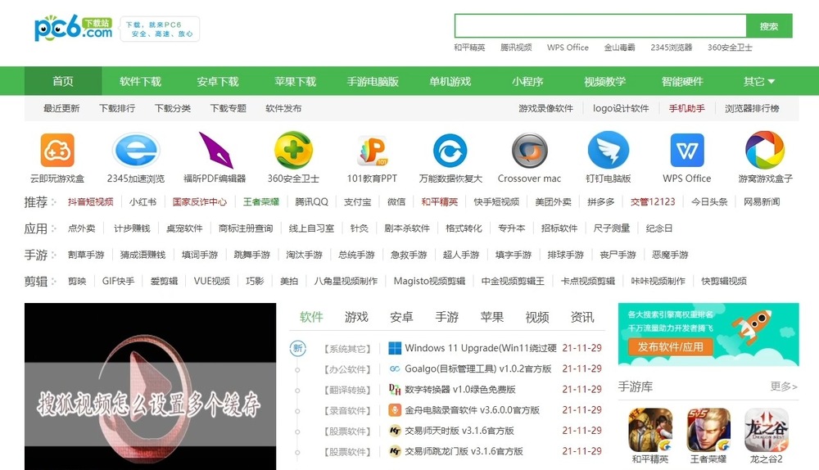Open the 下载专题 sub-navigation link

pos(228,109)
